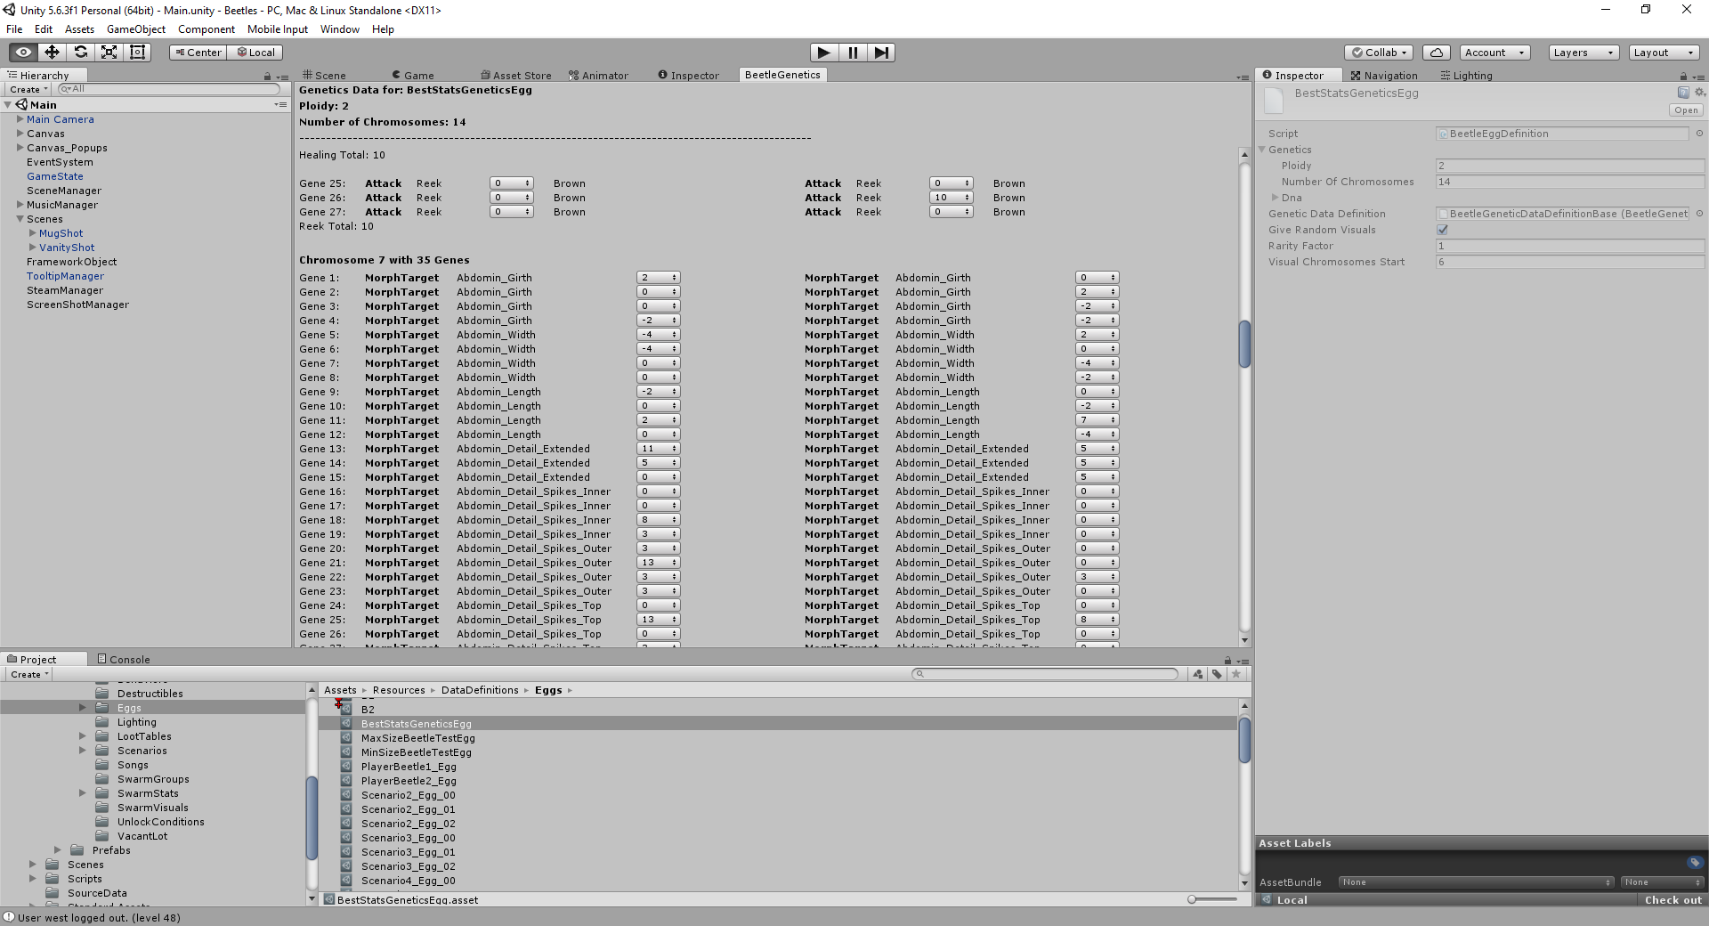Select the Scale tool in the toolbar

pyautogui.click(x=109, y=53)
